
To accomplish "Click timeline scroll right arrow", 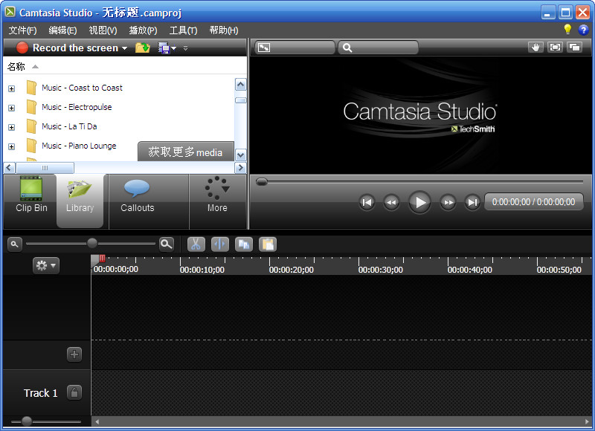I will pos(588,421).
